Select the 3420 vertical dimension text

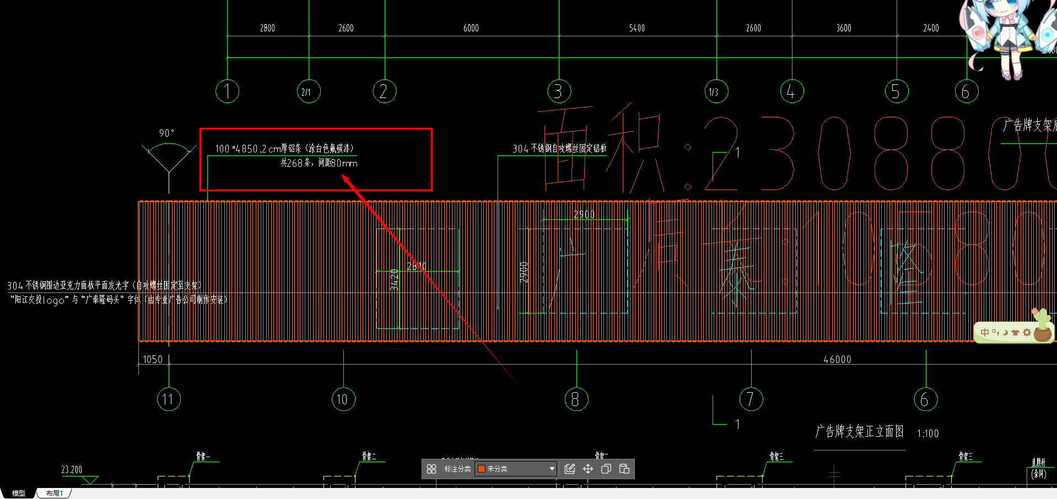pyautogui.click(x=394, y=279)
